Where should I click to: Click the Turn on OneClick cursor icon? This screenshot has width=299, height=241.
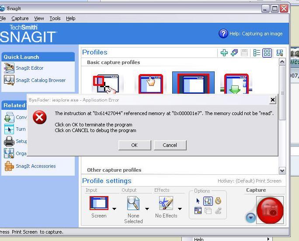9,129
